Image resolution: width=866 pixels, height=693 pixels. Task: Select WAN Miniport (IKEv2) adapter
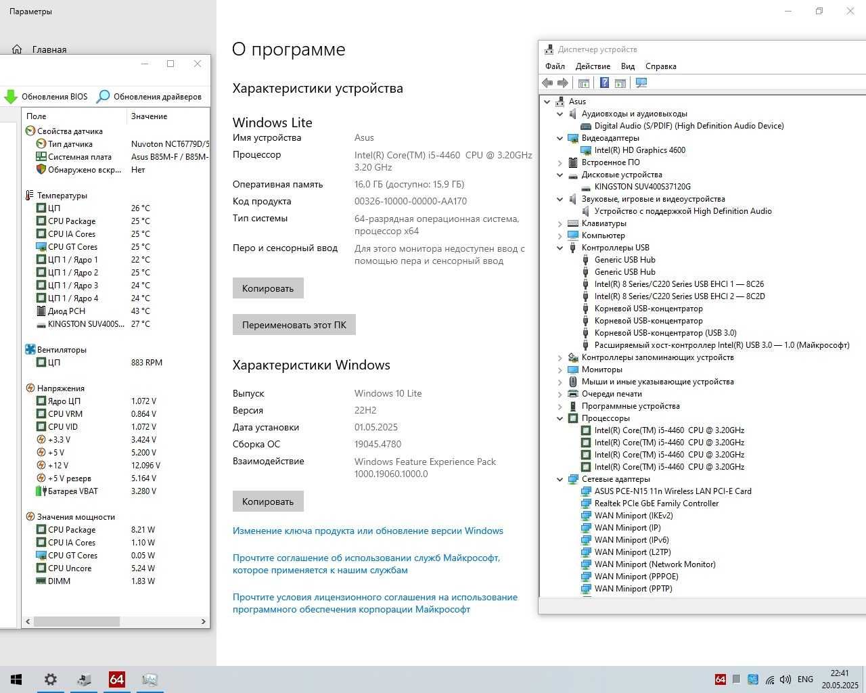coord(633,516)
